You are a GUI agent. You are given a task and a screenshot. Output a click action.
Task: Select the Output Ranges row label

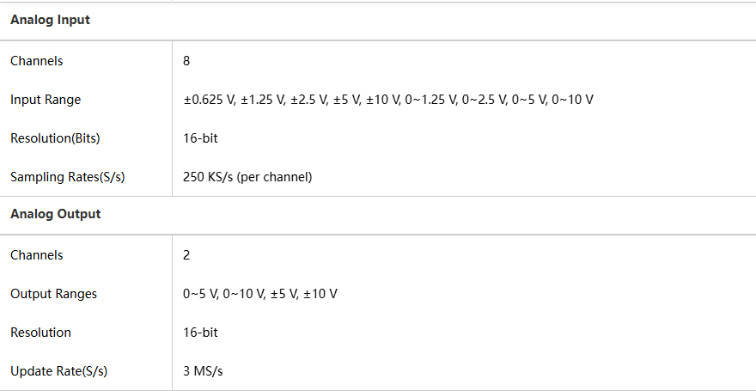53,294
